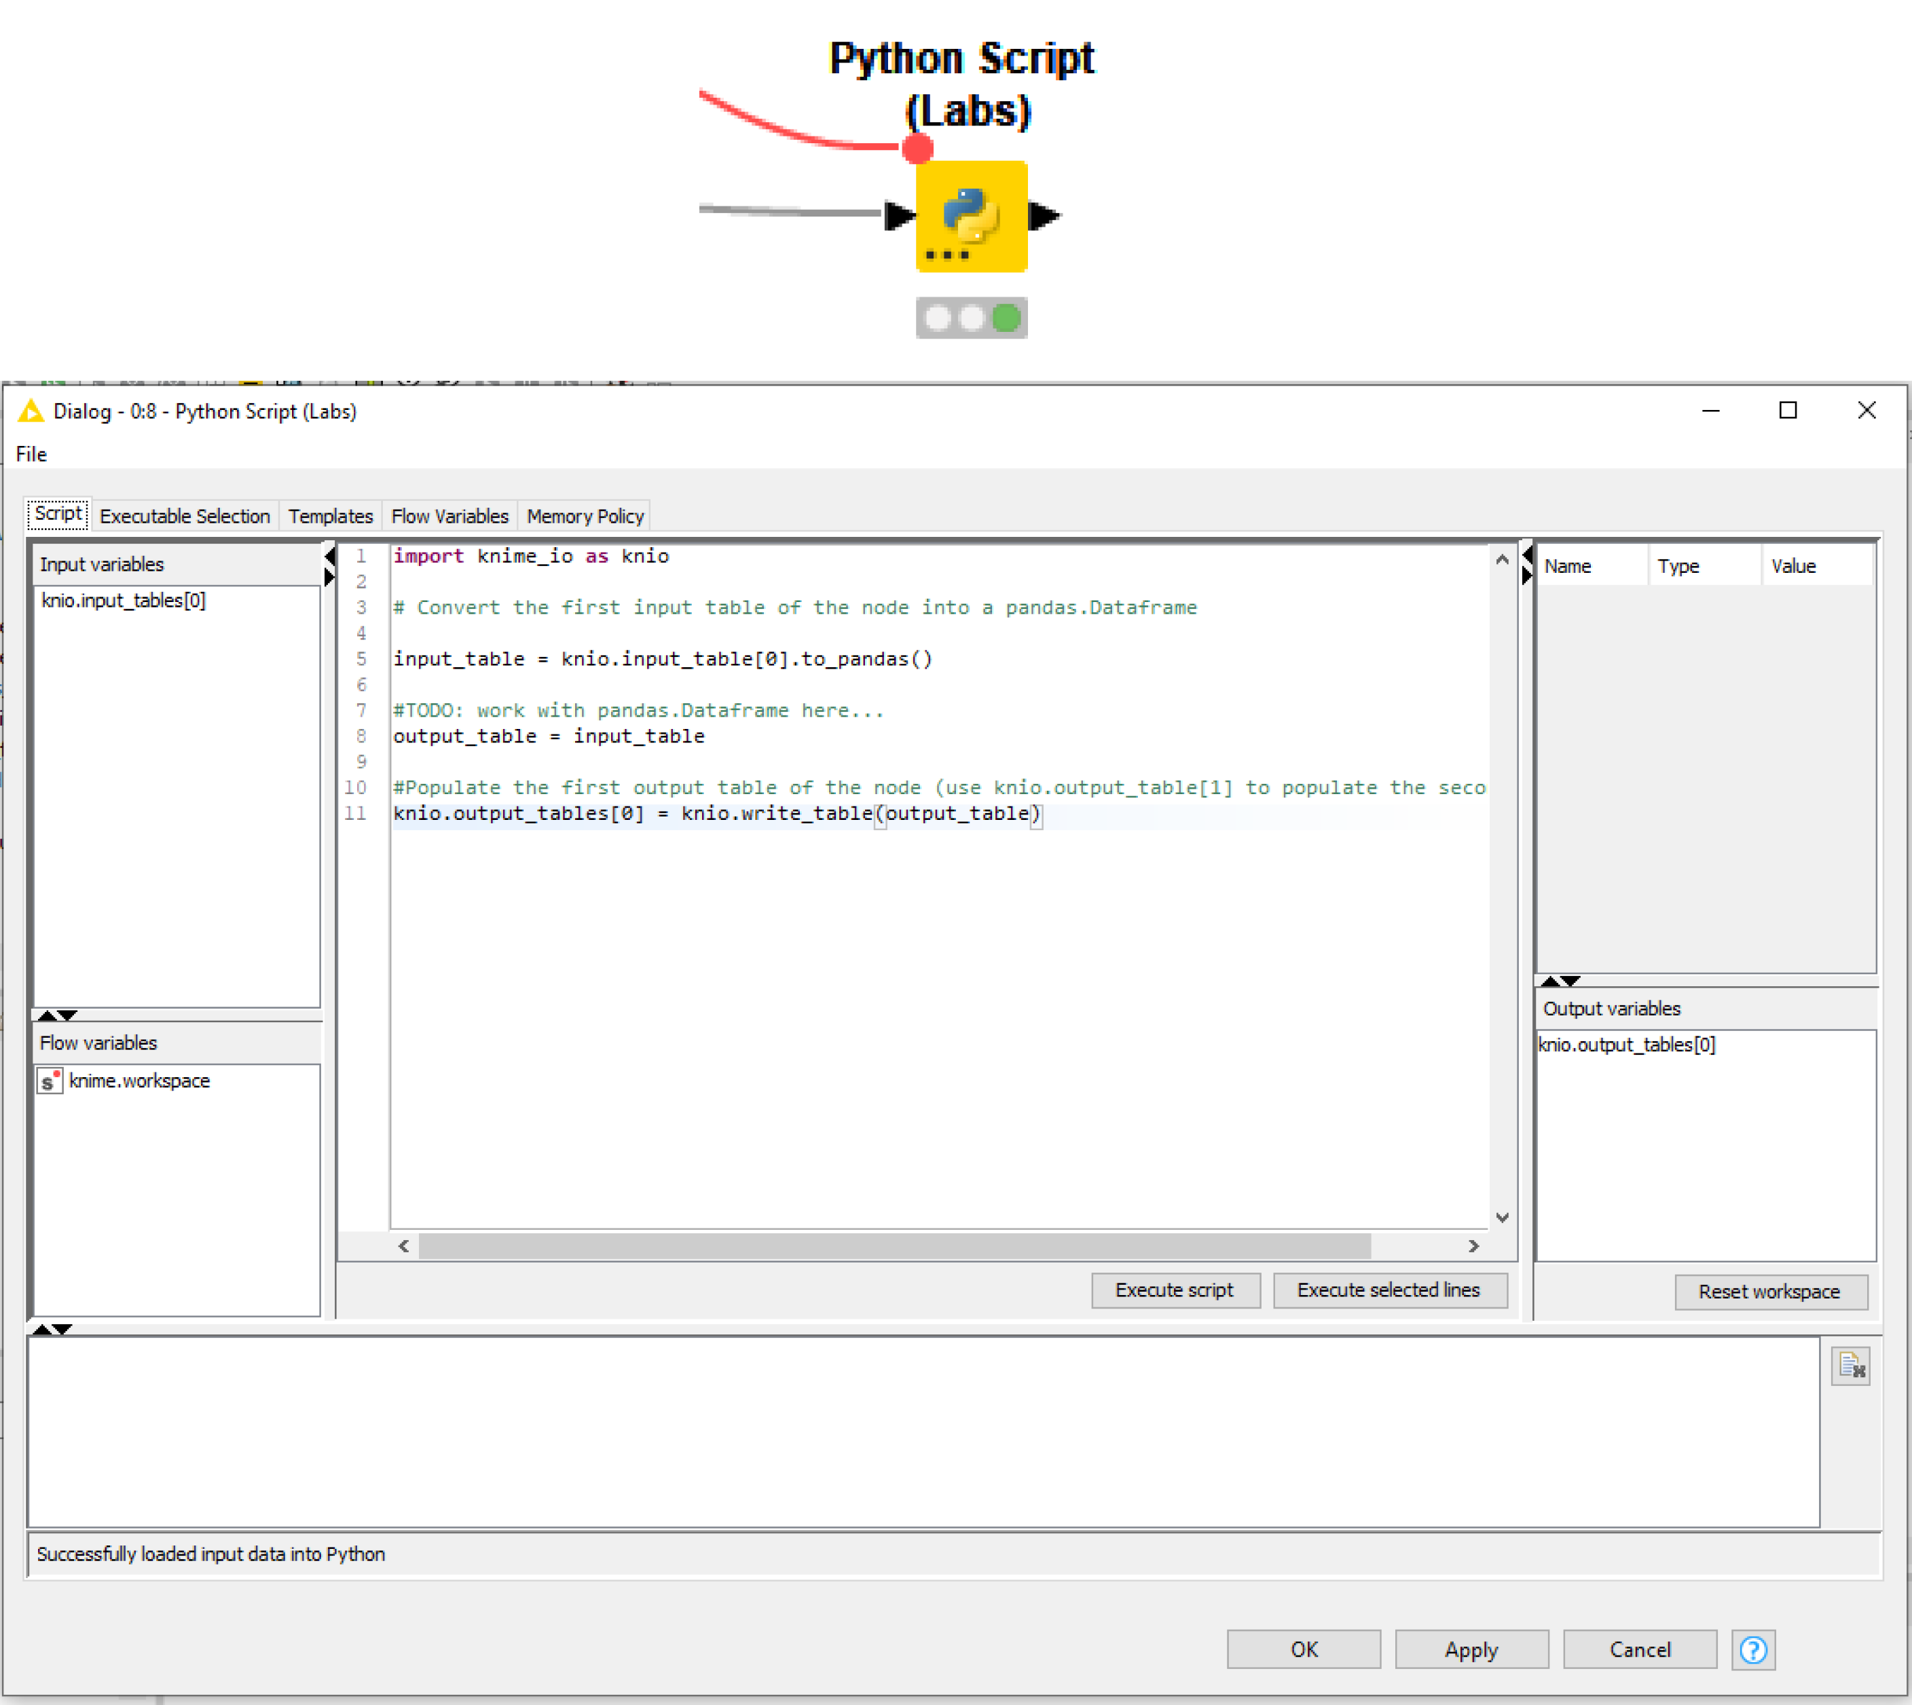Select knio.output_tables[0] in Output variables

(1627, 1045)
